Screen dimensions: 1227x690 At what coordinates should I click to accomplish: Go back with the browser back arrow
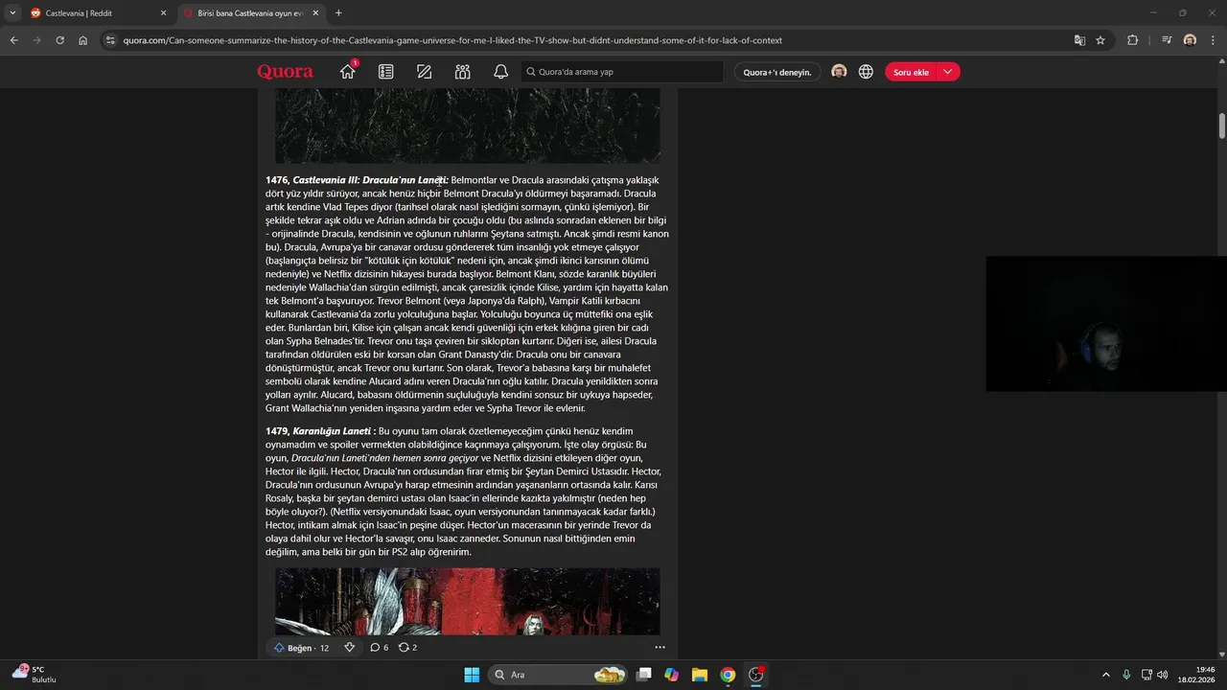coord(13,40)
